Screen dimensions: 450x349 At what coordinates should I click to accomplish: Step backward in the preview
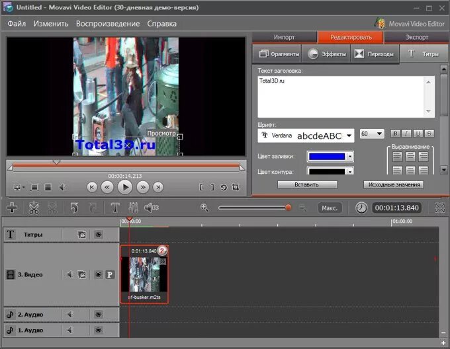pyautogui.click(x=107, y=188)
